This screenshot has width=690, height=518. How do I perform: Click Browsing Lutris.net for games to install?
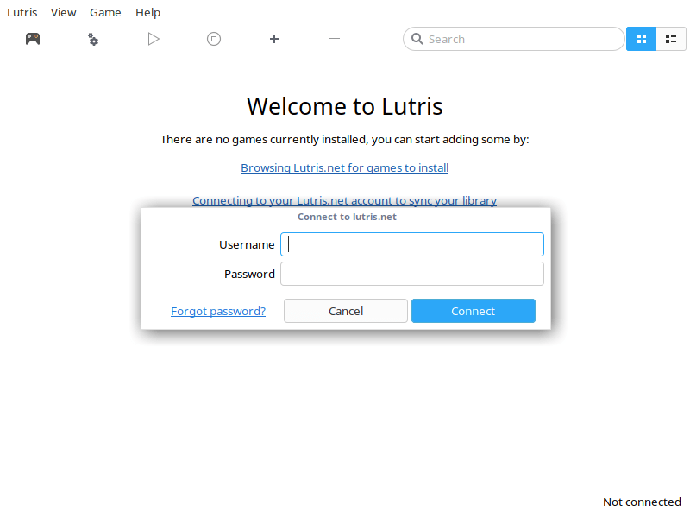[344, 167]
